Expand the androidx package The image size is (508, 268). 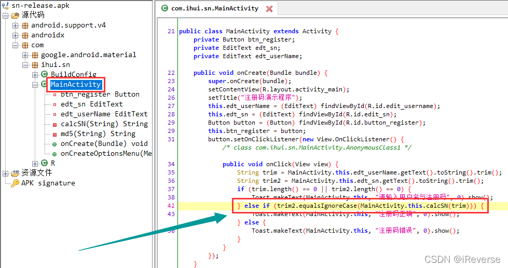coord(15,35)
